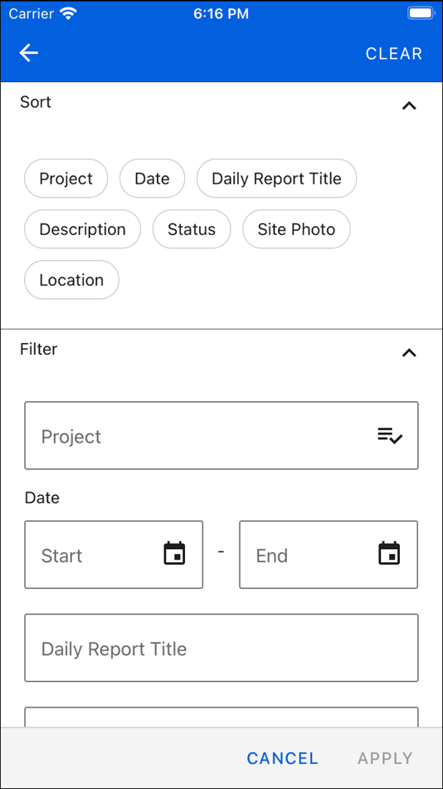
Task: Tap the Sort section header label
Action: [x=36, y=102]
